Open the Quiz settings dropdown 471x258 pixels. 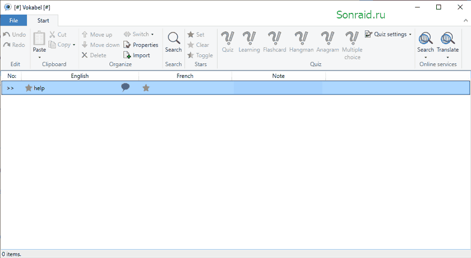click(388, 34)
